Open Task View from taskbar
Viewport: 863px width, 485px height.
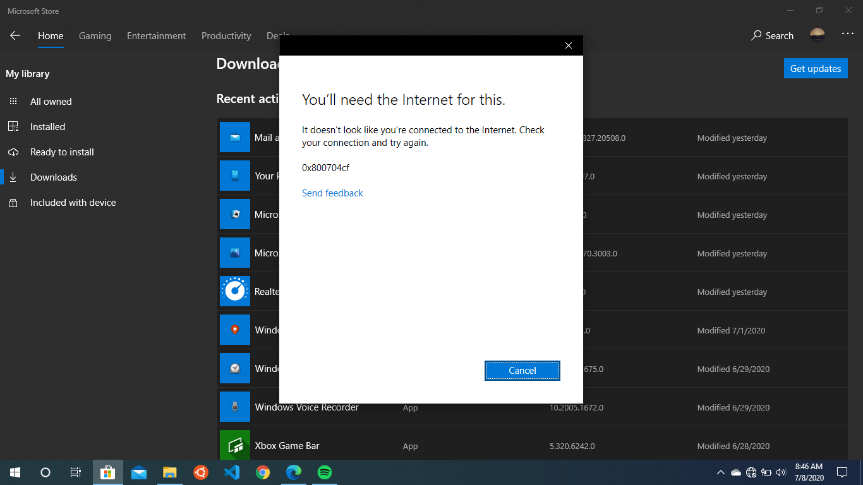[x=76, y=472]
